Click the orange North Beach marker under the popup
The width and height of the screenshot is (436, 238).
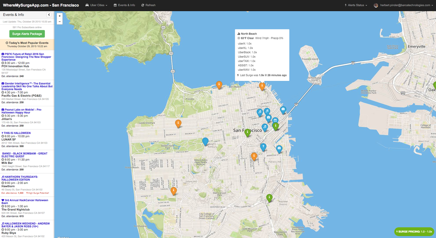tap(262, 86)
